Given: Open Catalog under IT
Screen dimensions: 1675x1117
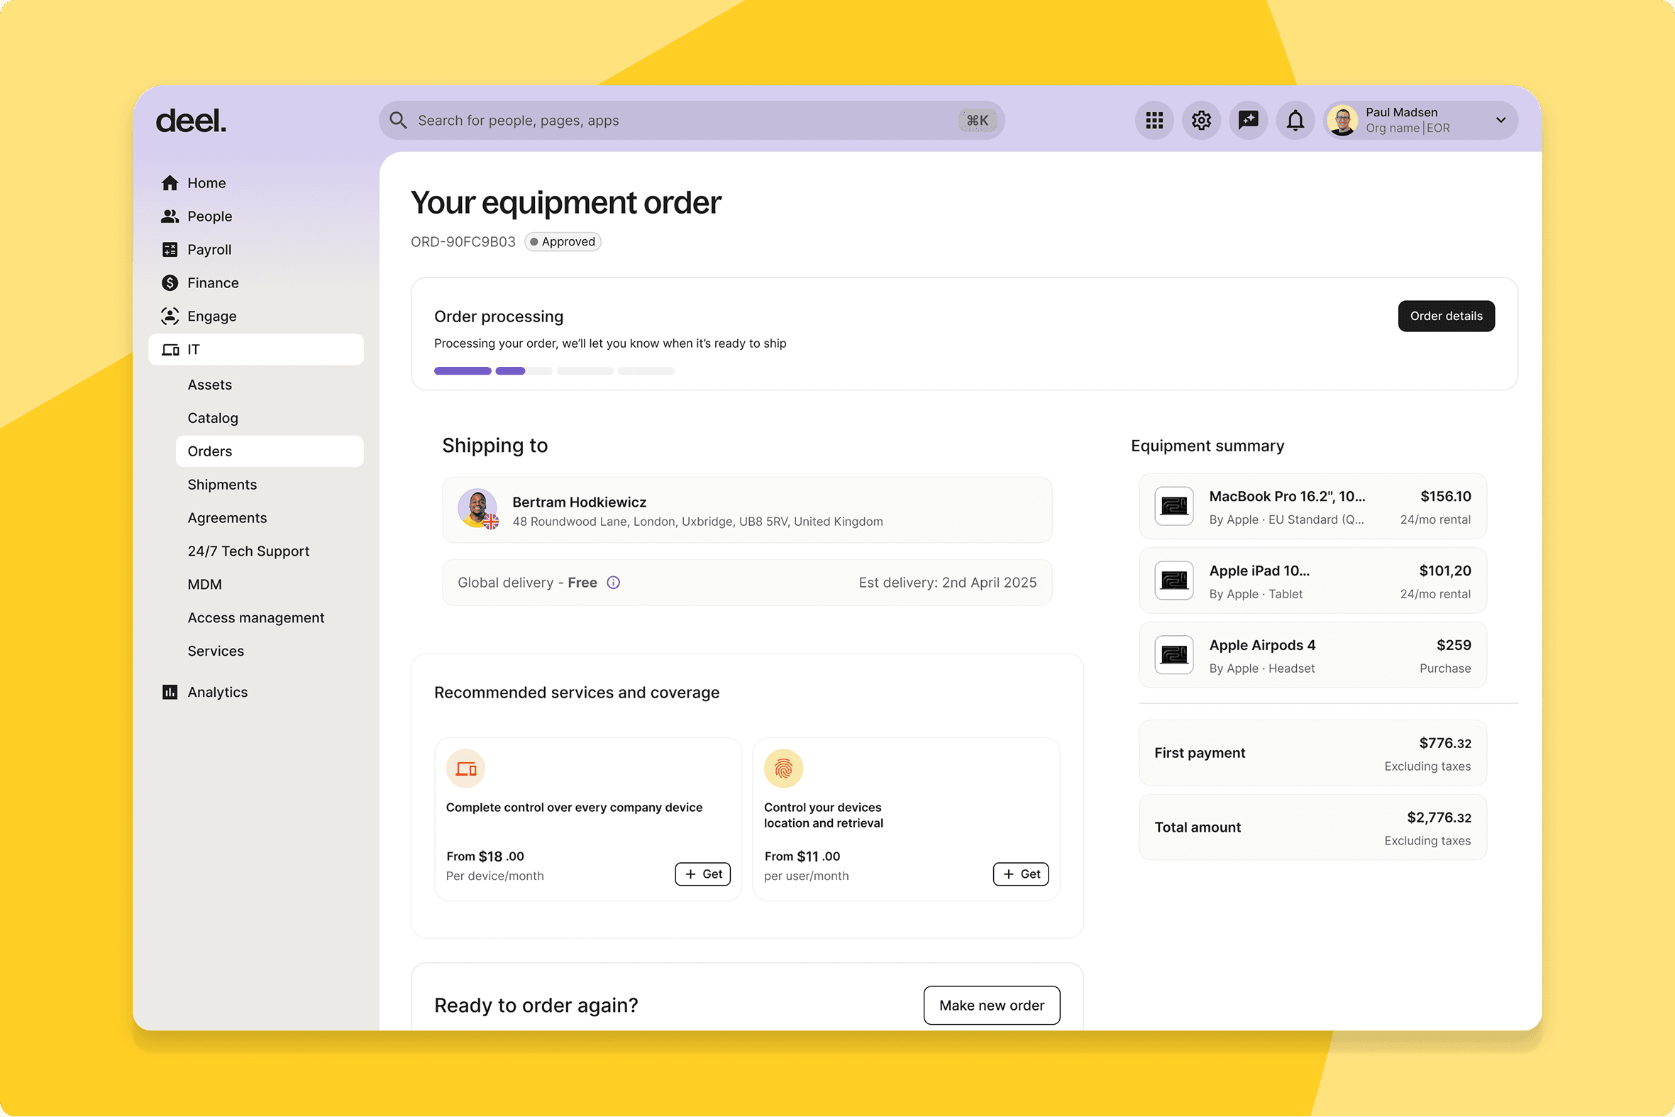Looking at the screenshot, I should click(x=269, y=418).
